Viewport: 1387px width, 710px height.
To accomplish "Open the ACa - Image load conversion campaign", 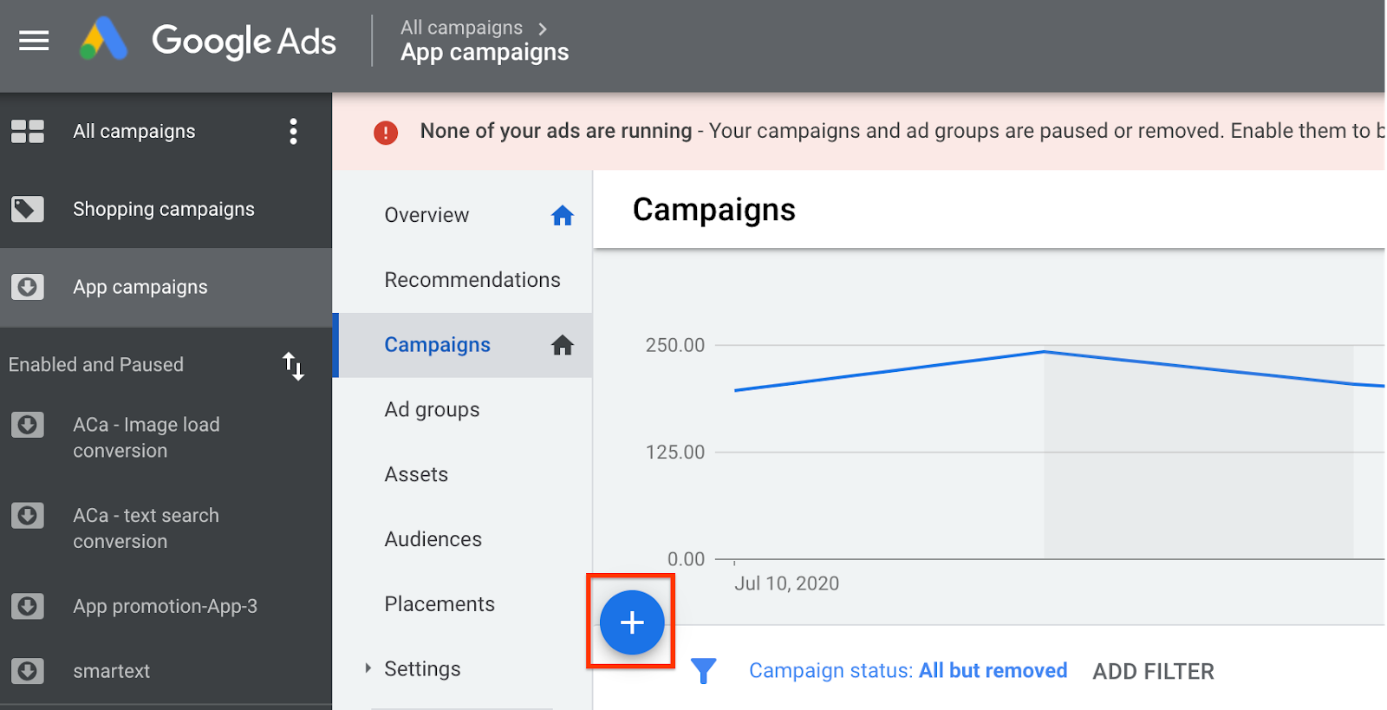I will [146, 438].
